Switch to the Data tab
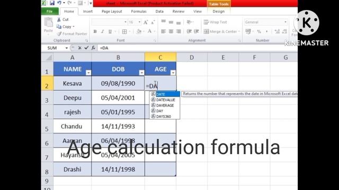The width and height of the screenshot is (339, 190). pyautogui.click(x=159, y=12)
